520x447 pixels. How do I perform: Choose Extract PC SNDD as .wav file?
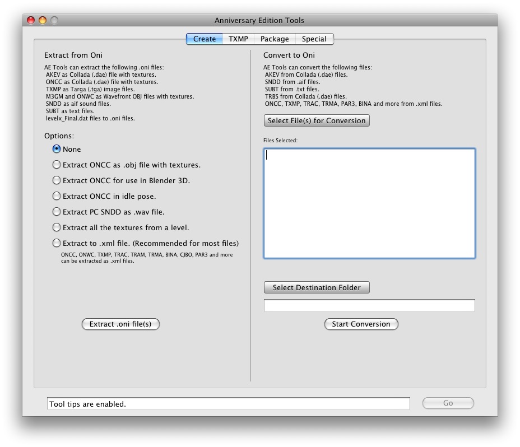[x=57, y=212]
